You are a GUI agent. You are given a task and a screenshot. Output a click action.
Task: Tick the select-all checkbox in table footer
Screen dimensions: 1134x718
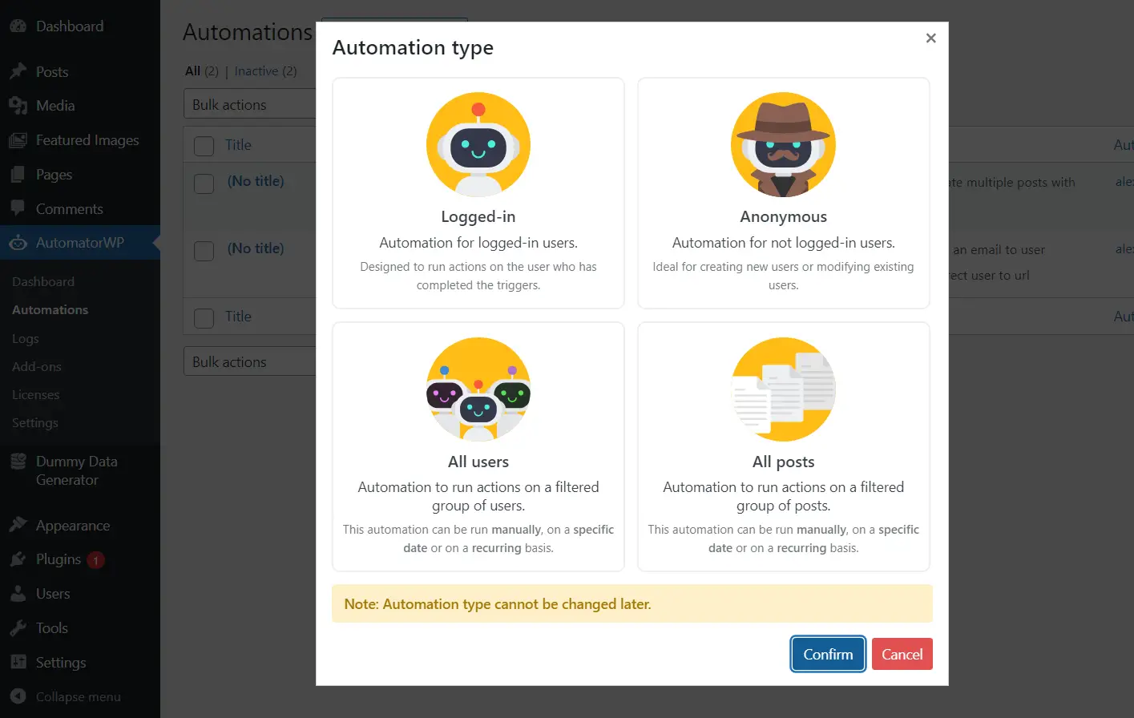coord(204,318)
